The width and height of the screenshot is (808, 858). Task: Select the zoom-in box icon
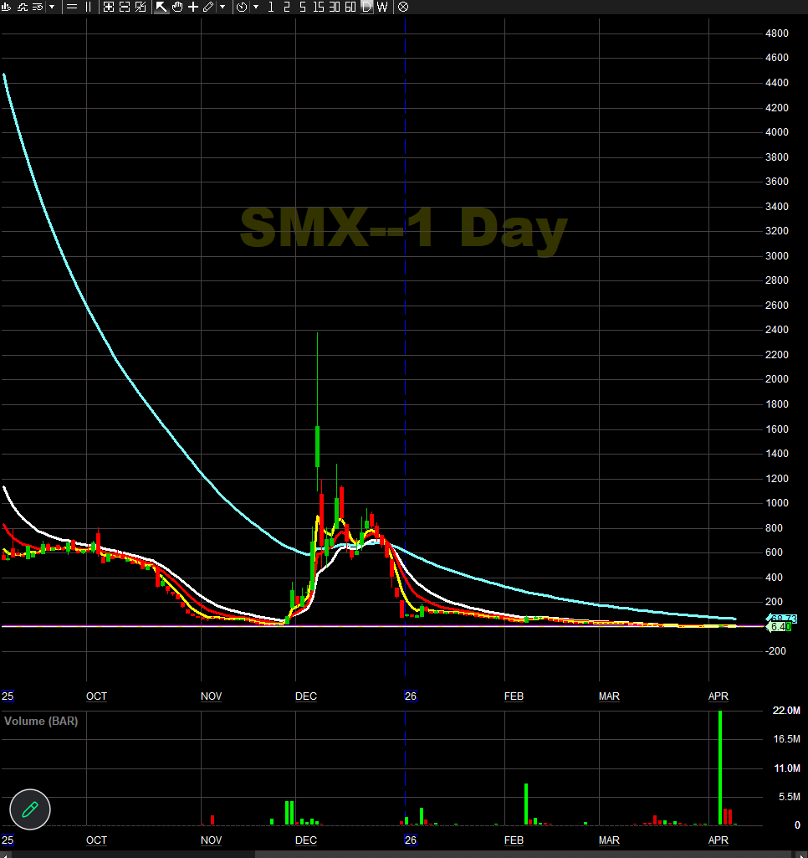(109, 7)
